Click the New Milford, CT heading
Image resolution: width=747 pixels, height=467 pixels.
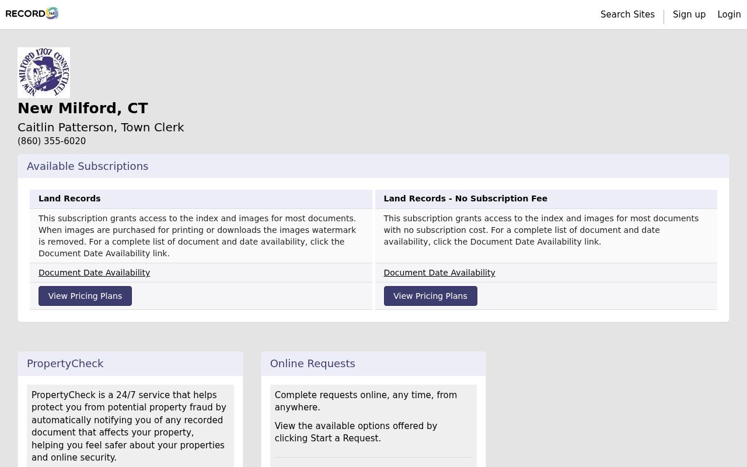pos(83,109)
